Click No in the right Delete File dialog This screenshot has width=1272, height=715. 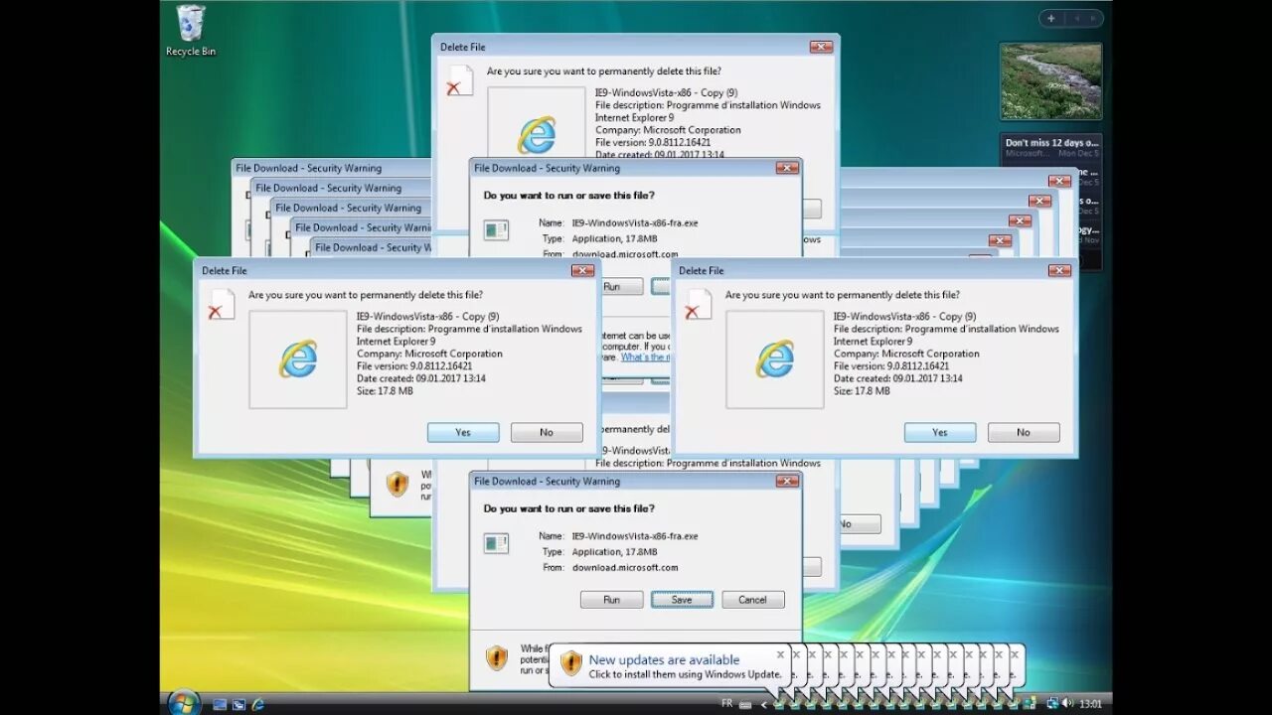tap(1024, 432)
